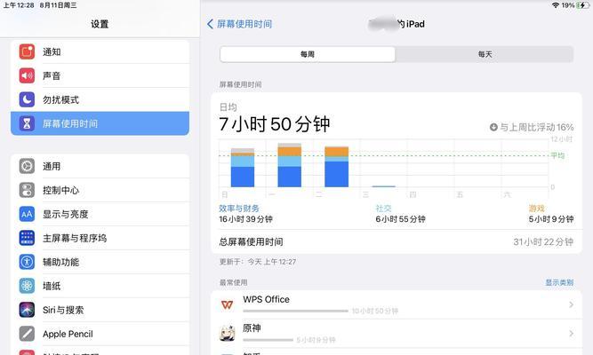Open the 勿扰模式 settings row
Screen dimensions: 593x355
(100, 99)
